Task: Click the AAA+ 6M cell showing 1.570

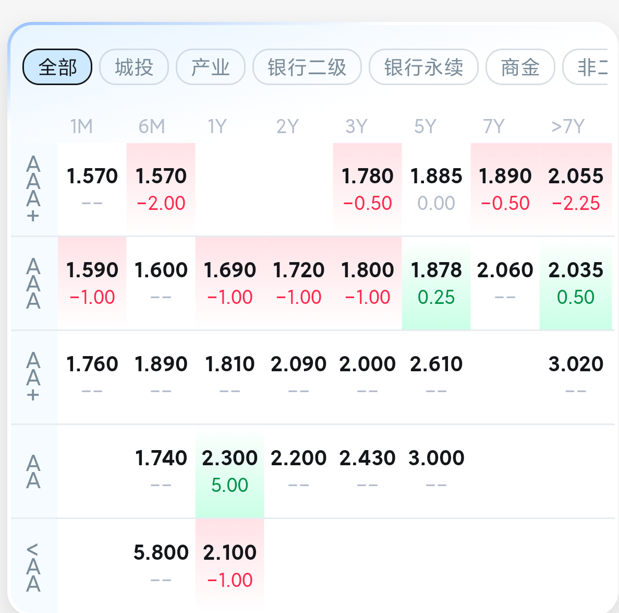Action: click(x=161, y=189)
